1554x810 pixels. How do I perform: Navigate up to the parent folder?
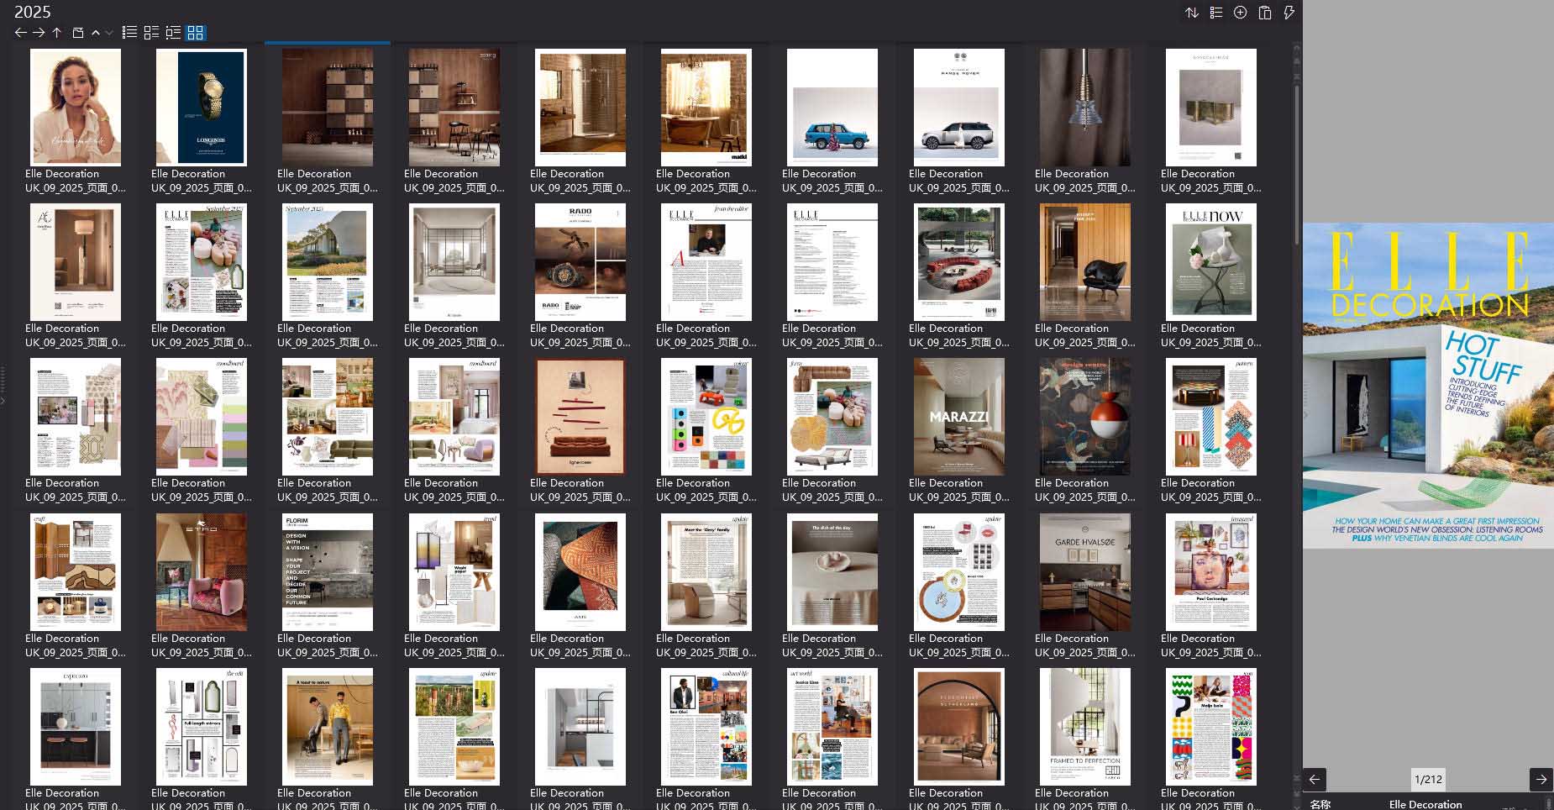click(56, 32)
